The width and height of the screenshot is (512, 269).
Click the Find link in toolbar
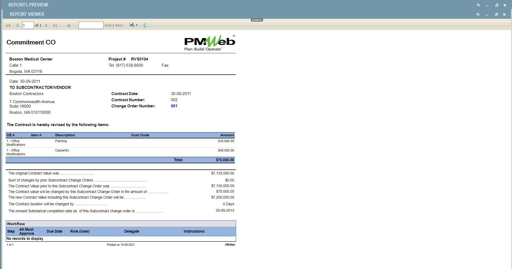coord(108,25)
